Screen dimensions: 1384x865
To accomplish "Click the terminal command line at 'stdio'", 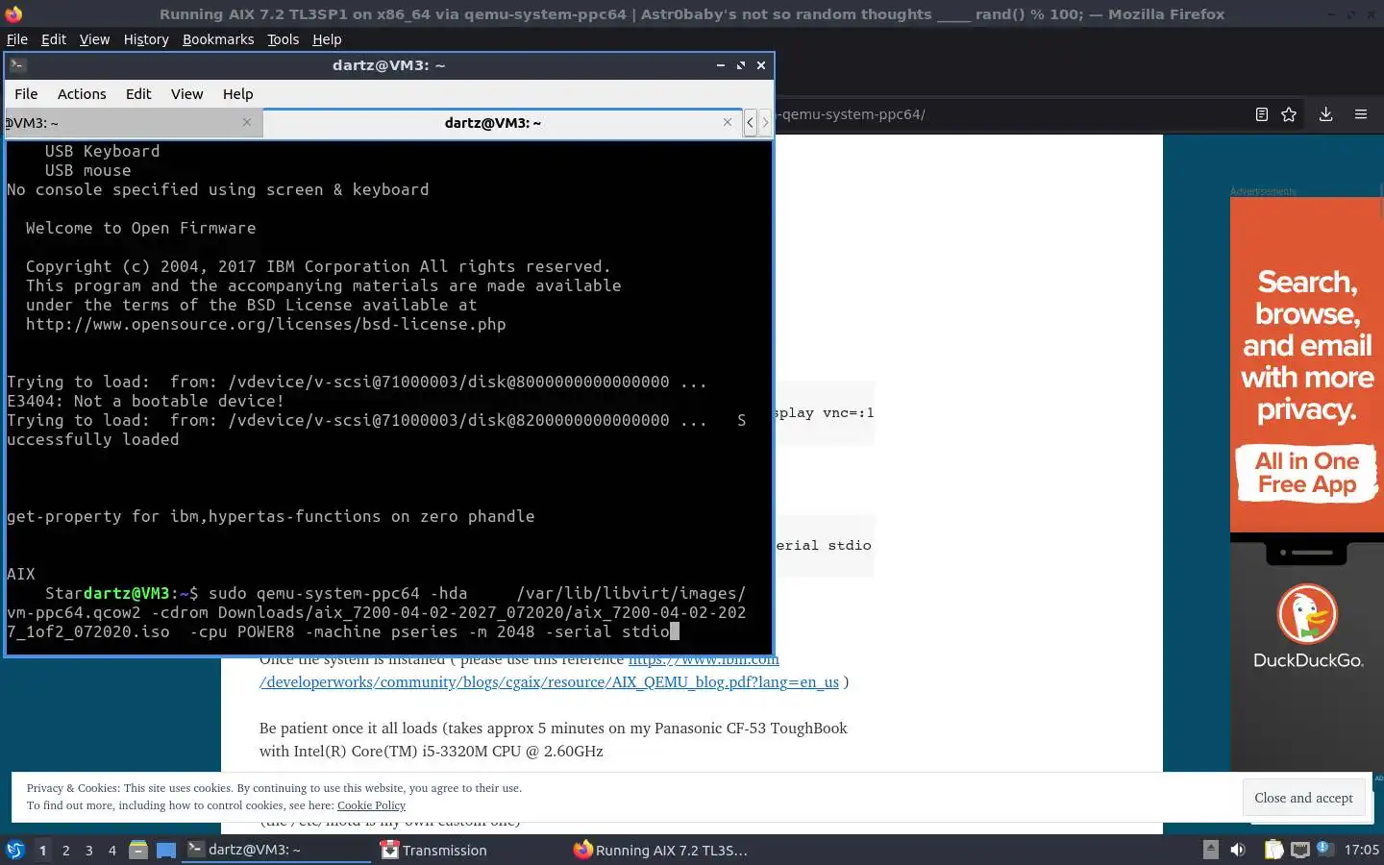I will [645, 631].
